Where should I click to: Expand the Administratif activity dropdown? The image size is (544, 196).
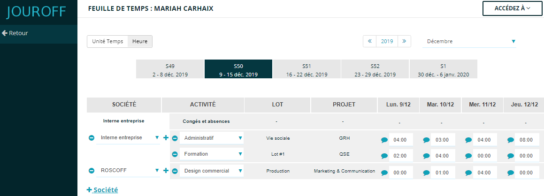point(212,138)
